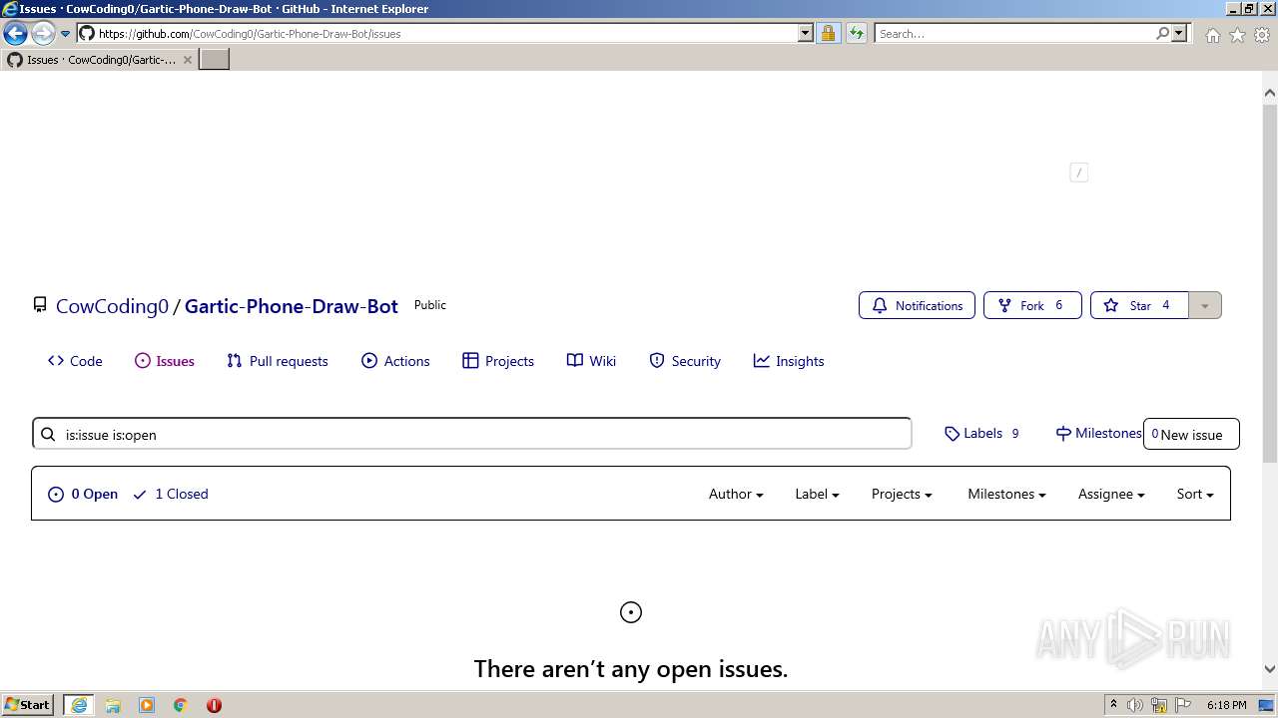Expand the Projects filter dropdown

pyautogui.click(x=902, y=494)
